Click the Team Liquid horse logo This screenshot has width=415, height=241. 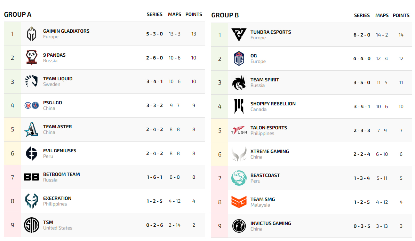point(32,81)
